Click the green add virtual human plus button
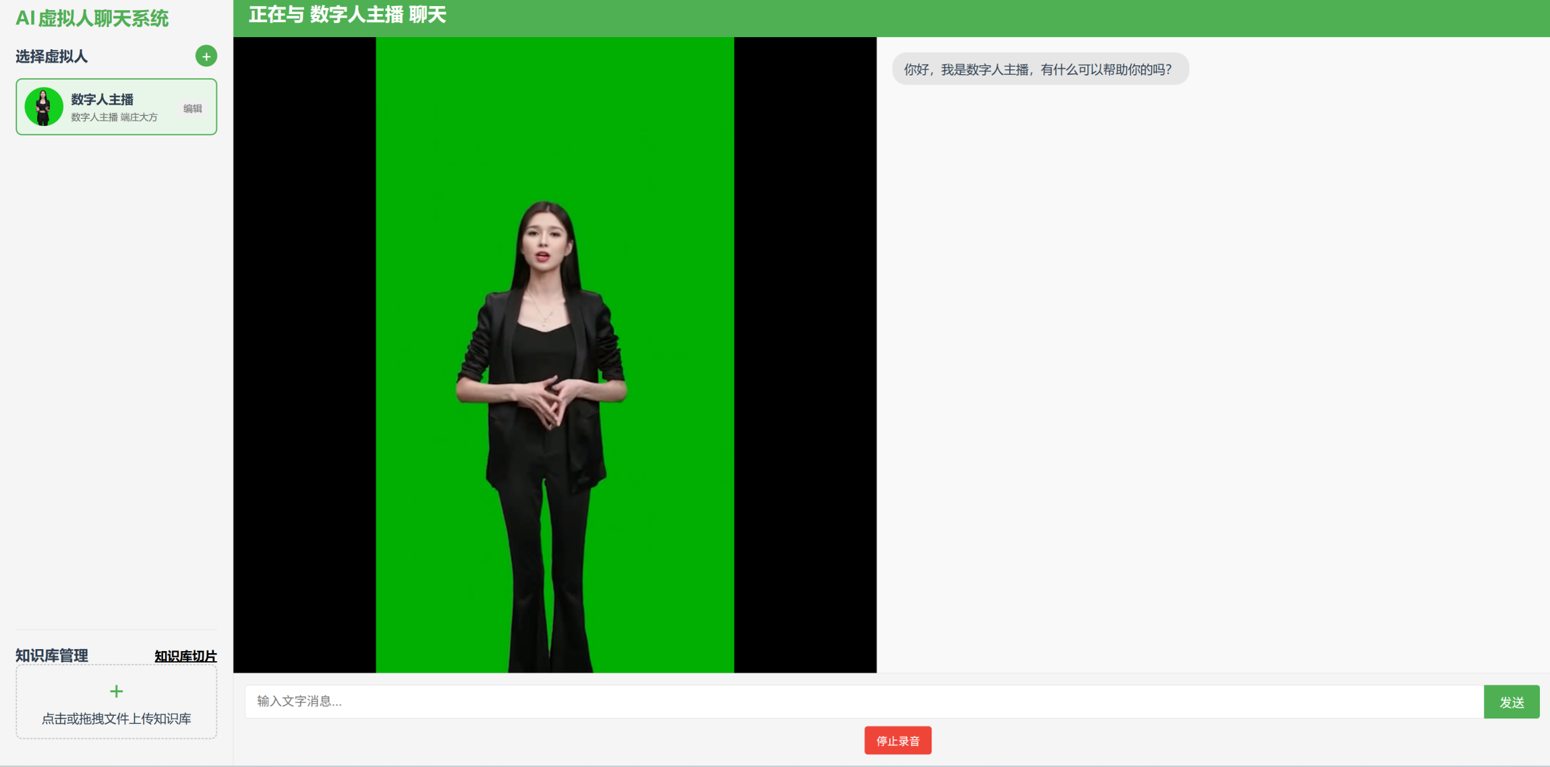Screen dimensions: 1550x767 click(x=206, y=57)
